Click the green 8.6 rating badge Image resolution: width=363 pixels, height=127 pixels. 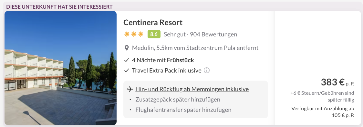[154, 34]
